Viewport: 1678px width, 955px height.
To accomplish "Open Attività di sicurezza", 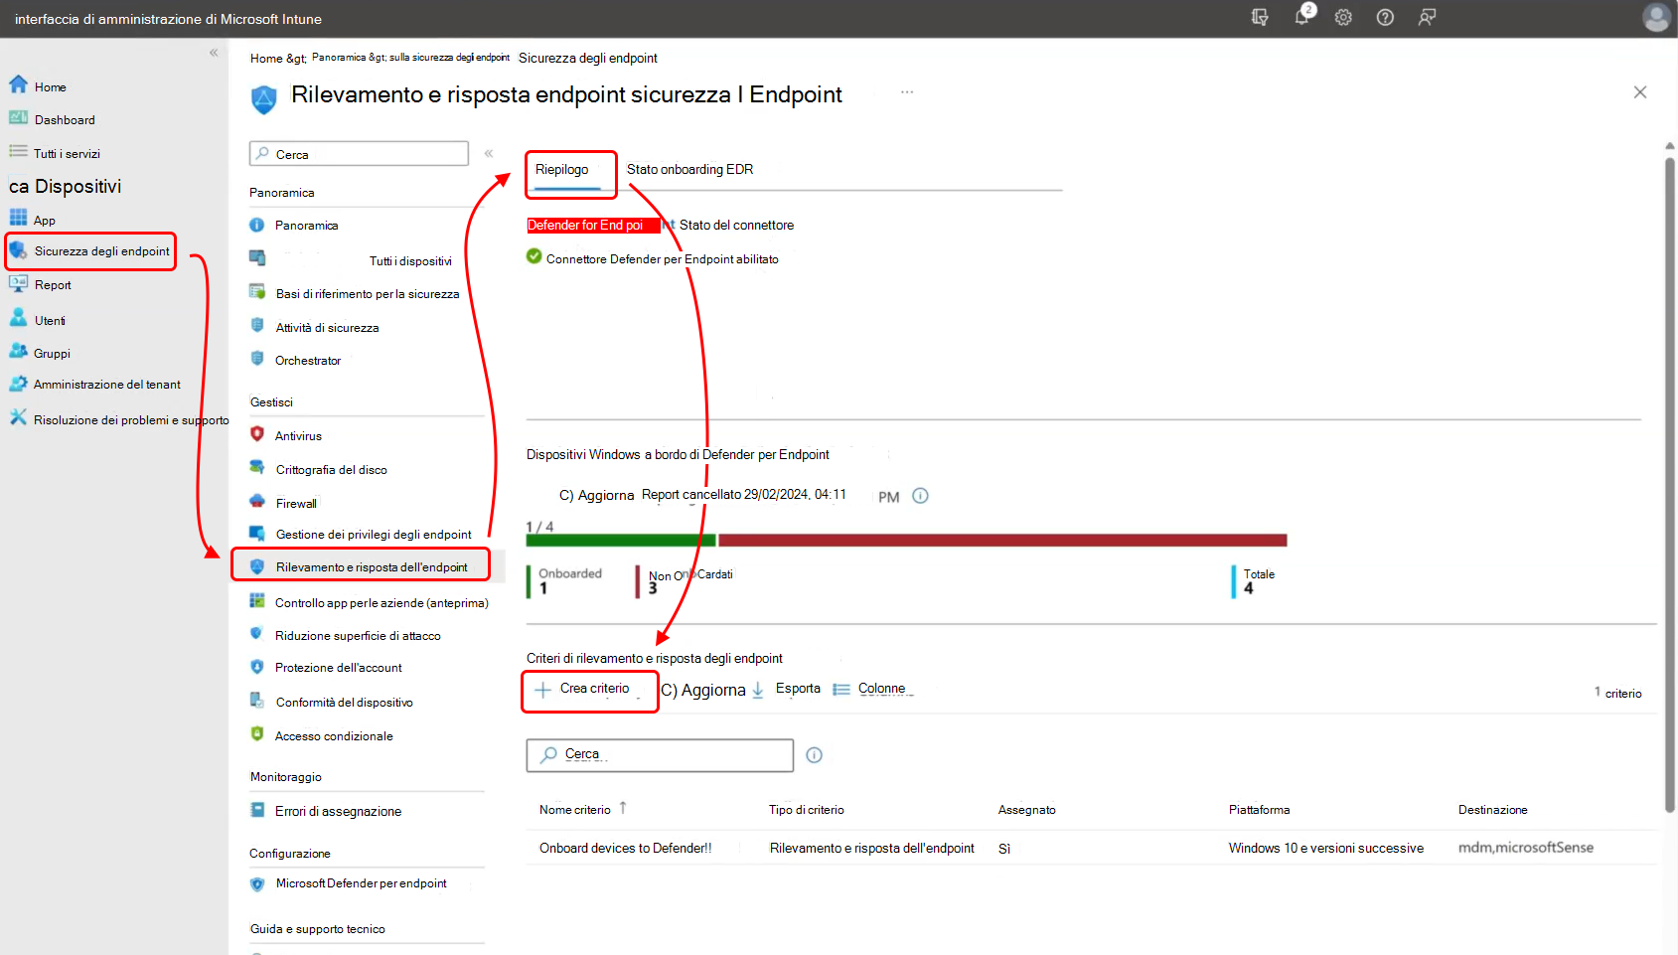I will (x=327, y=328).
